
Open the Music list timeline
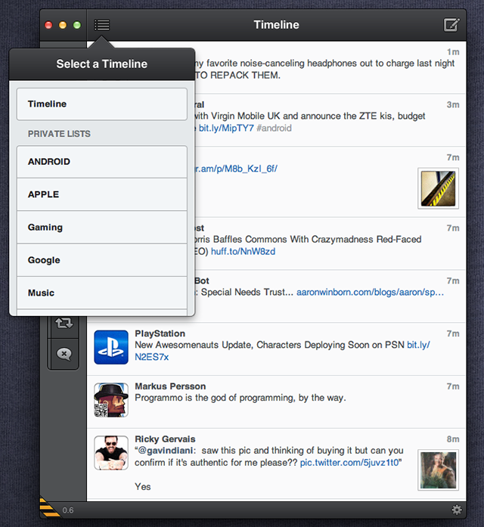point(101,293)
